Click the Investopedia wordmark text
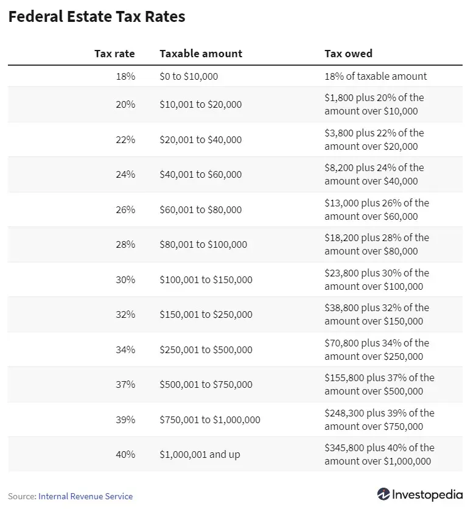The height and width of the screenshot is (509, 476). pos(427,494)
